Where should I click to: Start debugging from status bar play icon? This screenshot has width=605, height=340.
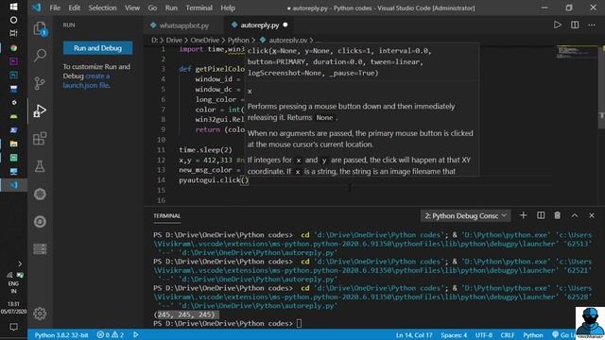136,335
